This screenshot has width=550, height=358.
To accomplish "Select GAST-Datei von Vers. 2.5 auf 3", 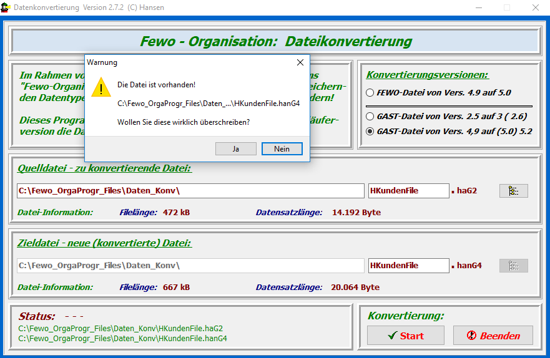I will [x=370, y=116].
